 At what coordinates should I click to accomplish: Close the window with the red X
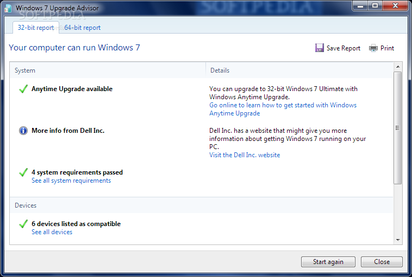[395, 6]
